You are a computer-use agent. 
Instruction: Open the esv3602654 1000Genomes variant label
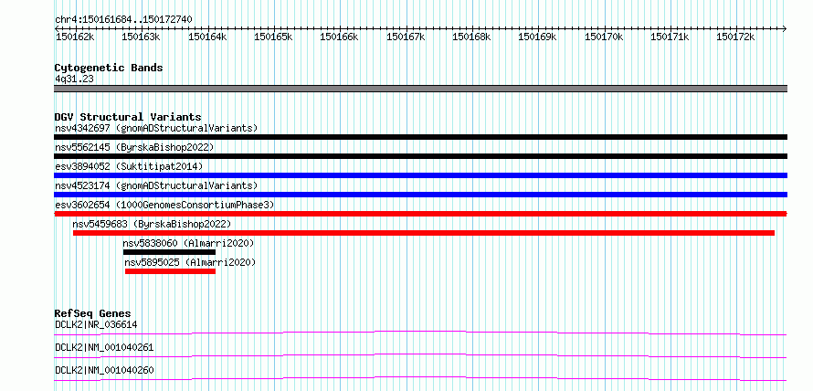(164, 205)
